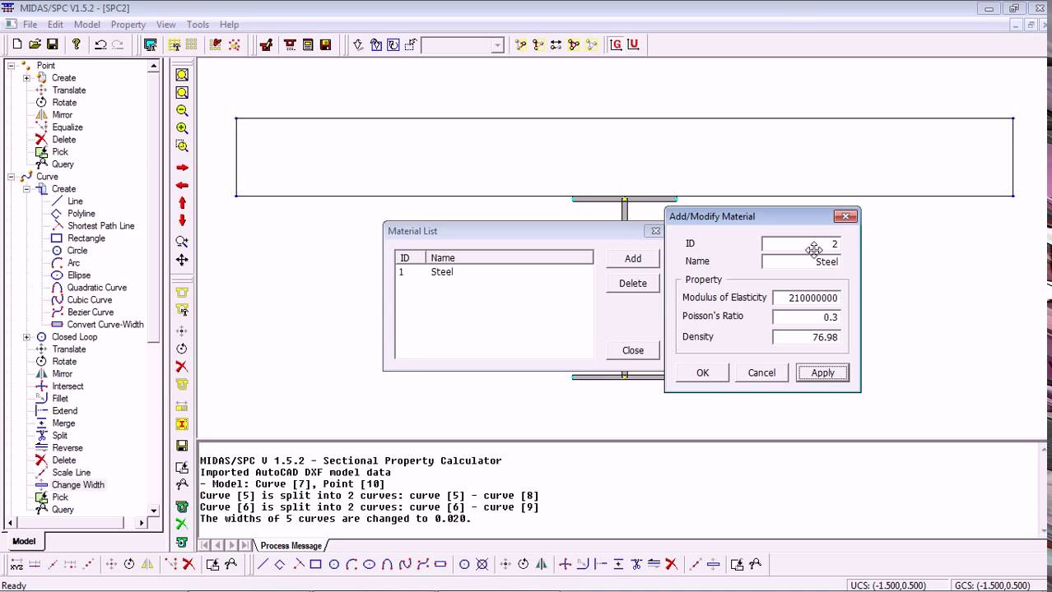This screenshot has width=1052, height=592.
Task: Select the Polyline diamond tool in the bottom toolbar
Action: click(x=280, y=564)
